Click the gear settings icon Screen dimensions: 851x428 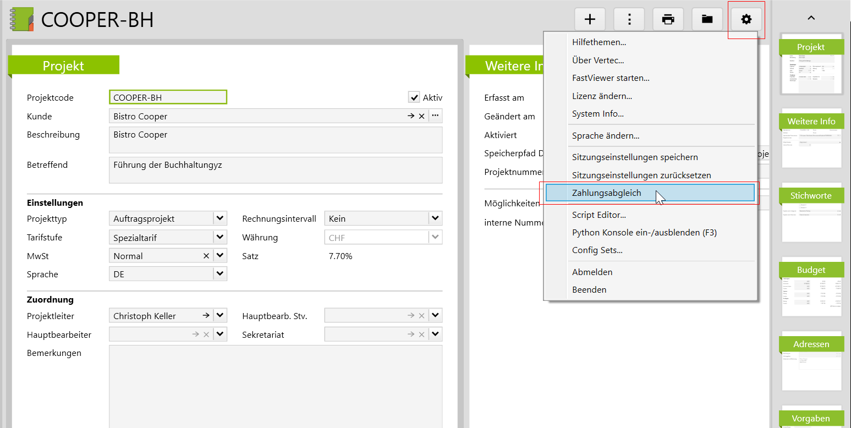click(746, 20)
